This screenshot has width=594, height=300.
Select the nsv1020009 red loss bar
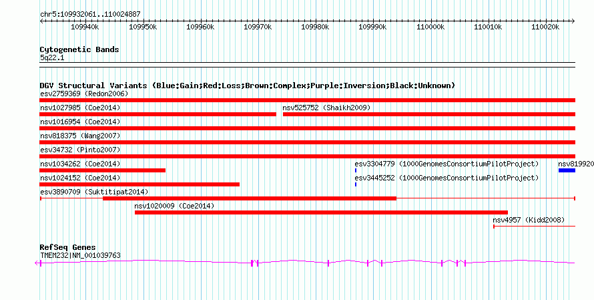(321, 212)
